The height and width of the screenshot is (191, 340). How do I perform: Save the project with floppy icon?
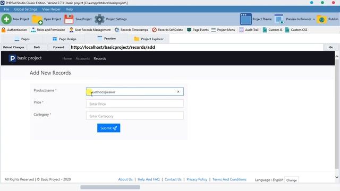pyautogui.click(x=69, y=19)
